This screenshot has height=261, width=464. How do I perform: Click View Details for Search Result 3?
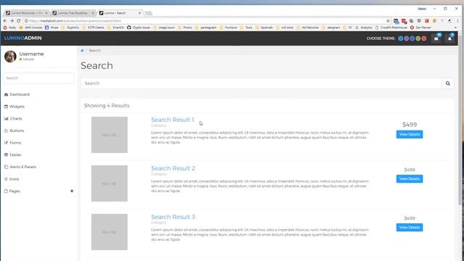click(x=410, y=227)
